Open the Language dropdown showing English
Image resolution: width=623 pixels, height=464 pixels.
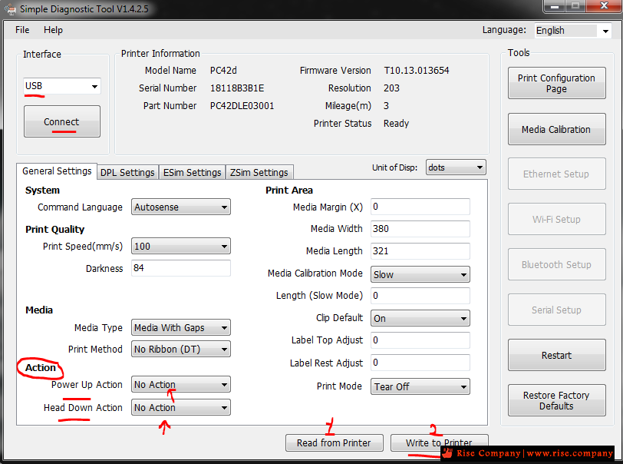(572, 31)
